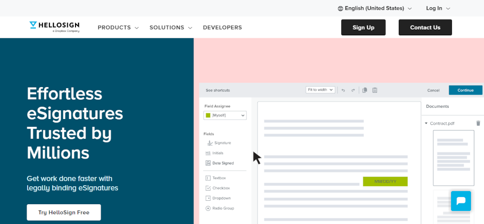
Task: Select the Dropdown field icon
Action: point(208,198)
